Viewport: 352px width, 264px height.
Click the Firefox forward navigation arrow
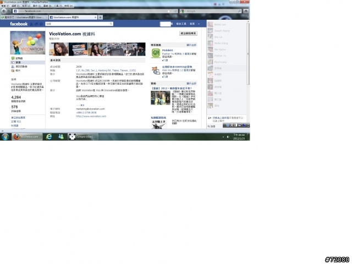tap(9, 11)
